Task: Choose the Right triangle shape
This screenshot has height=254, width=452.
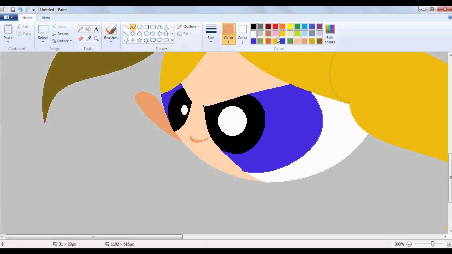Action: 126,34
